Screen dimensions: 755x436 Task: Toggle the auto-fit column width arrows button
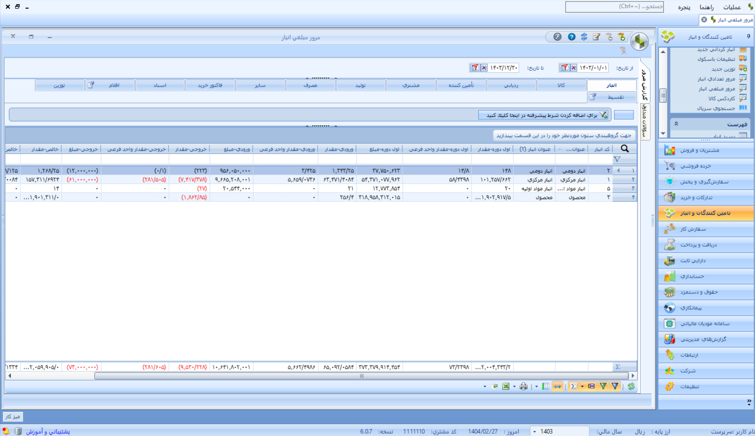(x=557, y=387)
